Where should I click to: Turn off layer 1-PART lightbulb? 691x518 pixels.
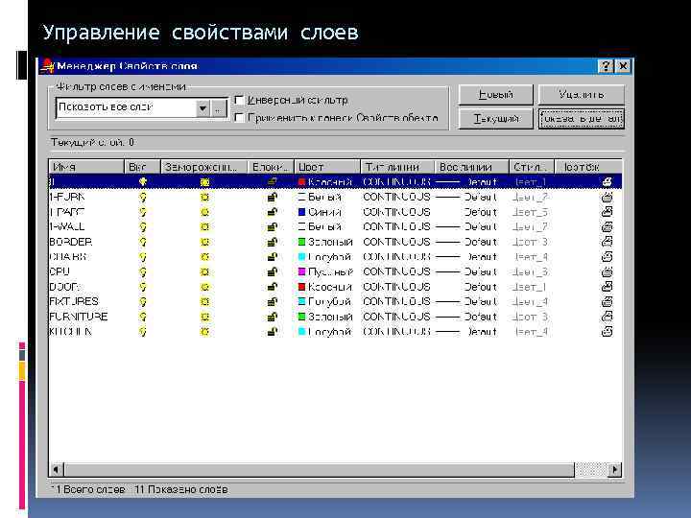142,212
